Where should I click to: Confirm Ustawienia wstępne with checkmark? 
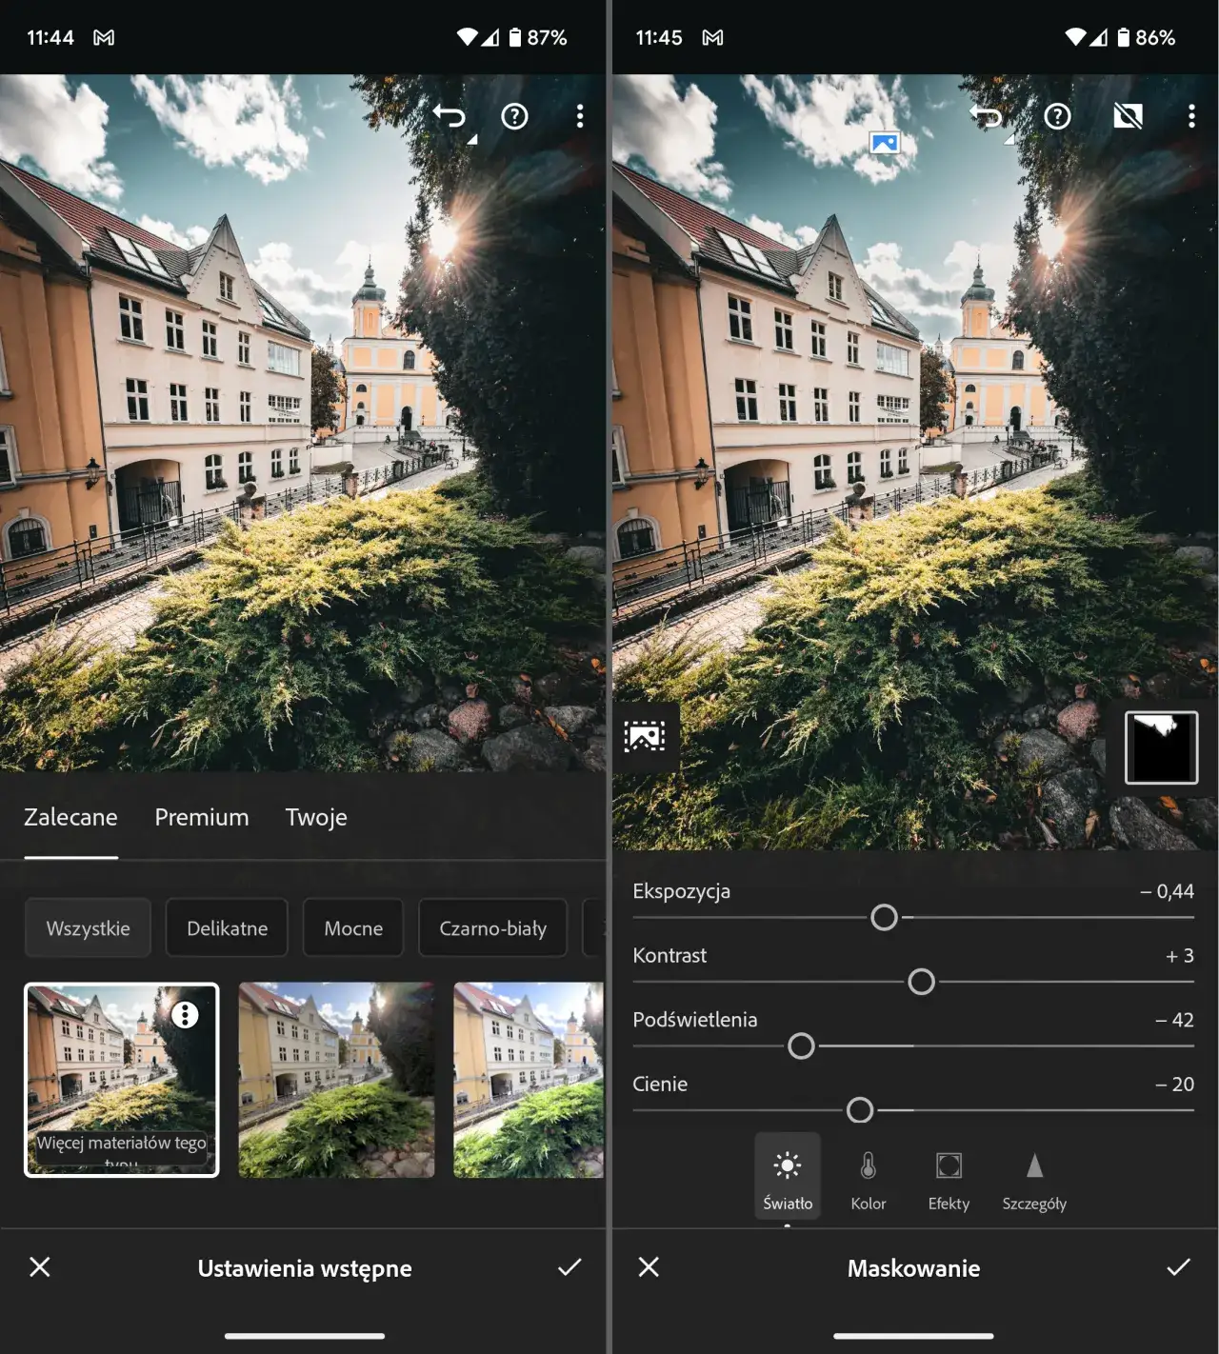click(570, 1267)
